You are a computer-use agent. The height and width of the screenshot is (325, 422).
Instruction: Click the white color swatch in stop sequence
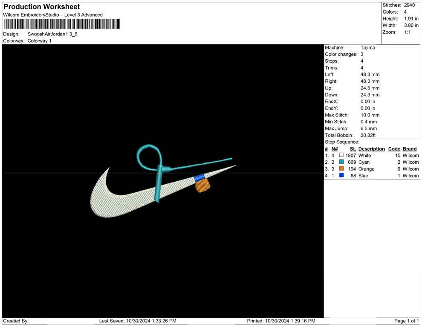[x=341, y=156]
